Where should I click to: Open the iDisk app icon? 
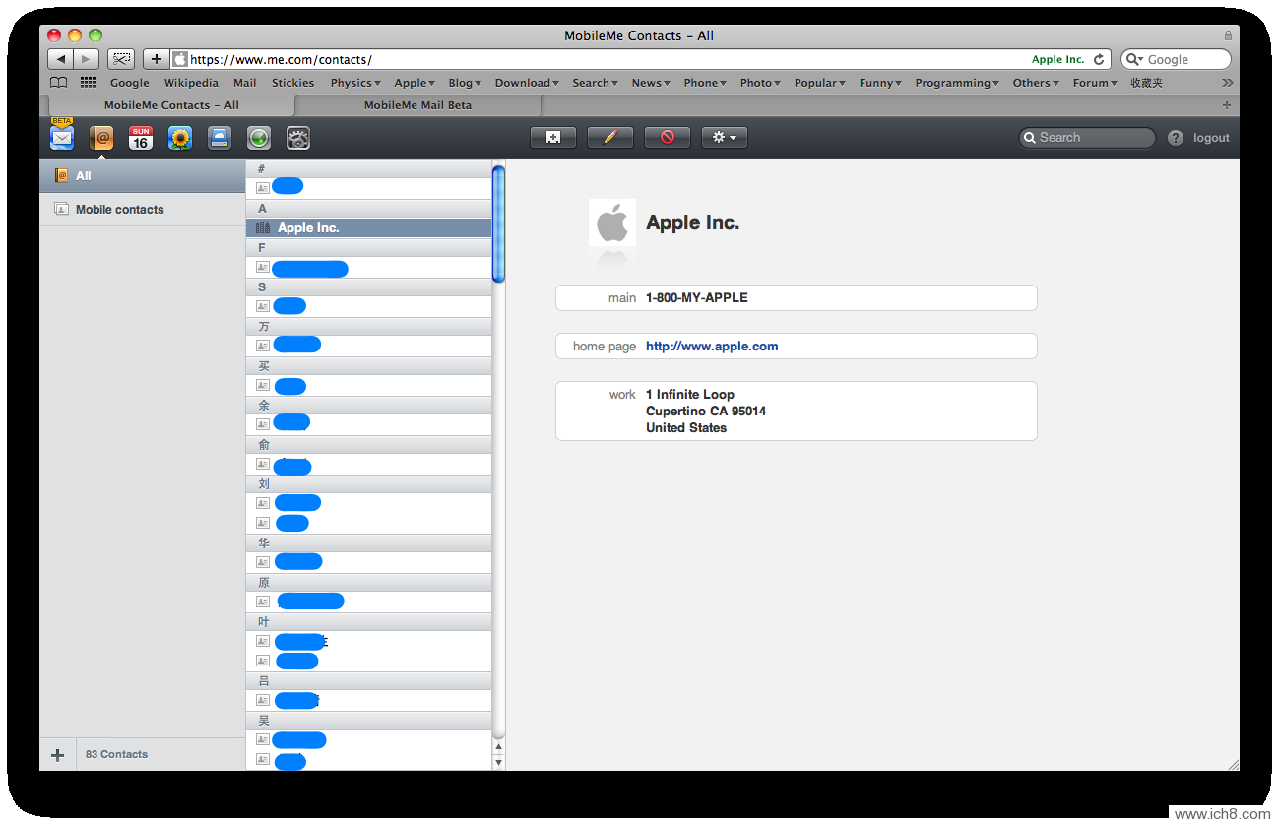(x=220, y=138)
